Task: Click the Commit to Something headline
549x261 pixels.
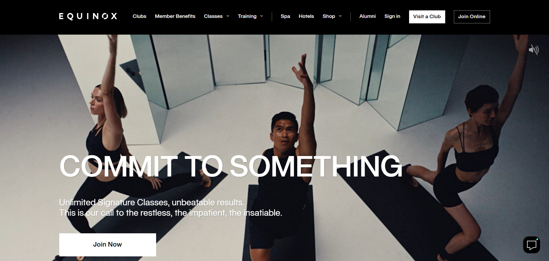Action: click(231, 166)
